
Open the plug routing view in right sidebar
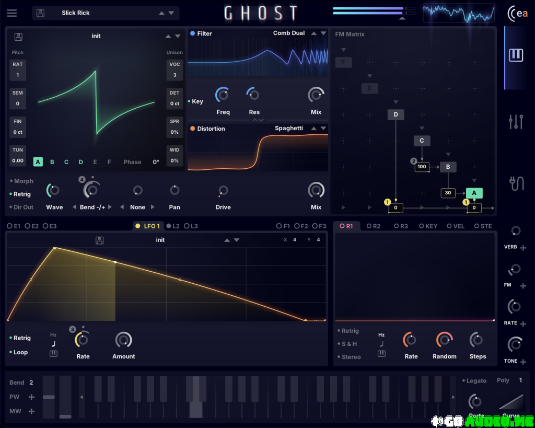point(516,182)
